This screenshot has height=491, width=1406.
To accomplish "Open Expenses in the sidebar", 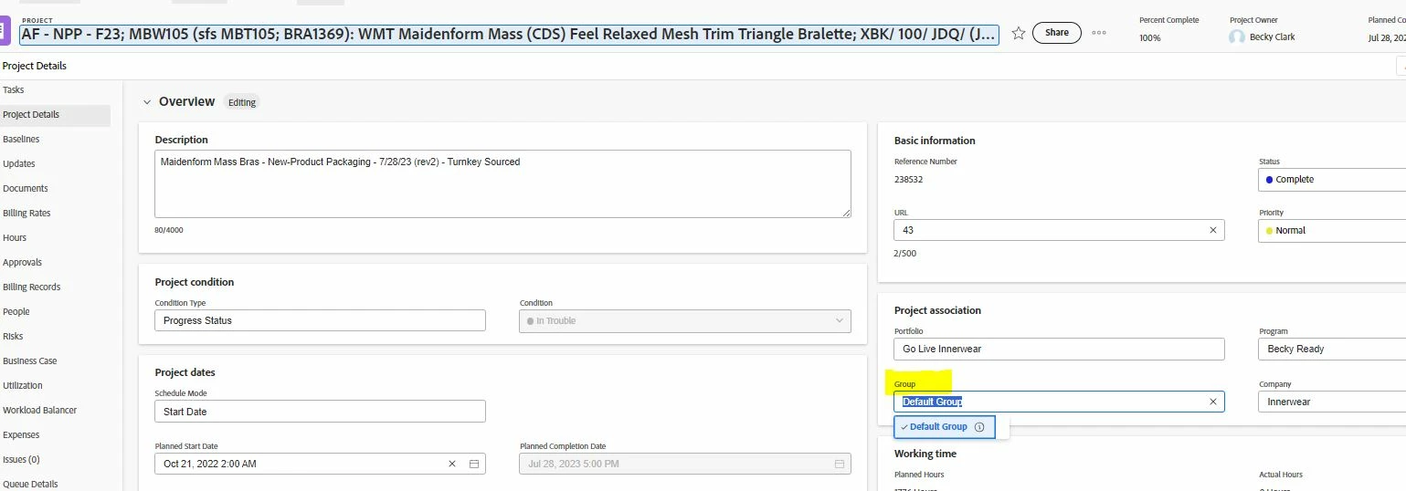I will pyautogui.click(x=21, y=435).
